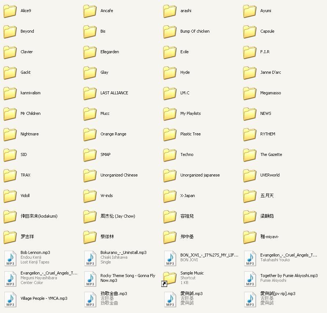The height and width of the screenshot is (313, 327).
Task: Click the 五月天 folder label
Action: (x=267, y=196)
